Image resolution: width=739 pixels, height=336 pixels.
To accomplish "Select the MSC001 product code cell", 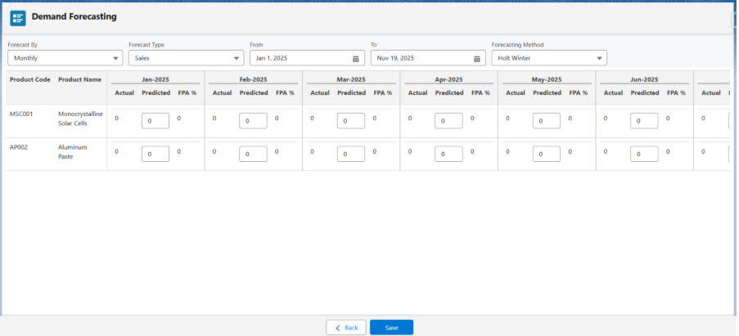I will (20, 114).
